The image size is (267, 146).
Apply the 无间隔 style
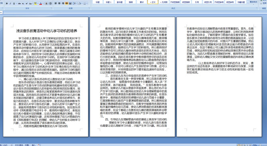(x=164, y=2)
